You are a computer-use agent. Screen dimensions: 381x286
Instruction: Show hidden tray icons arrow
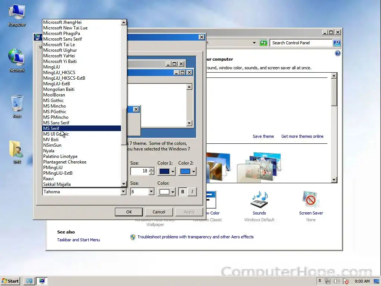[x=320, y=281]
